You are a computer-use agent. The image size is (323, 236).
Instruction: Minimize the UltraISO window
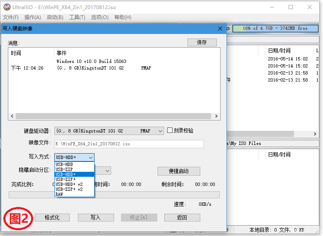pyautogui.click(x=272, y=7)
